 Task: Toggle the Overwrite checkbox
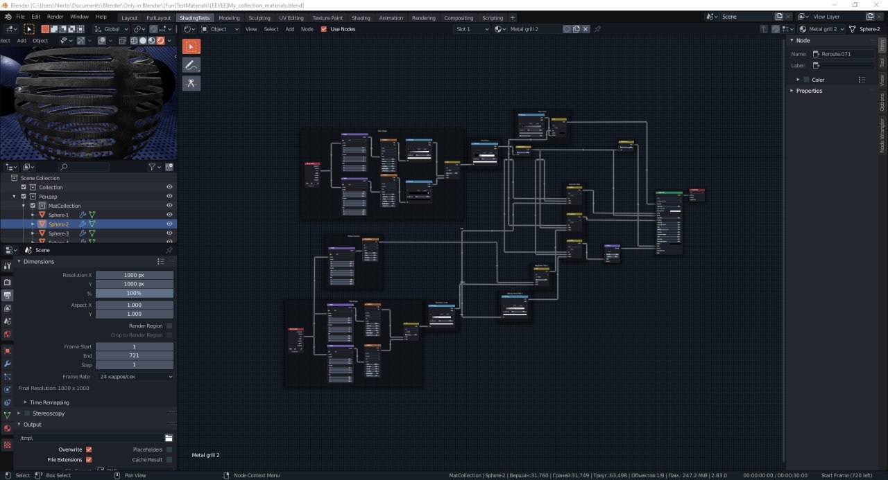(89, 450)
